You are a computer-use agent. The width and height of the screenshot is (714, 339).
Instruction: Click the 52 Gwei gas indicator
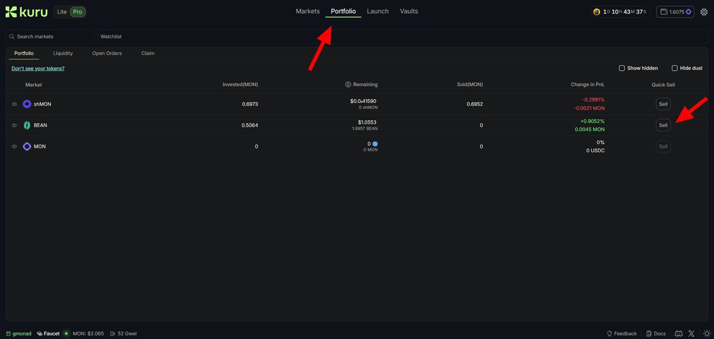tap(123, 334)
